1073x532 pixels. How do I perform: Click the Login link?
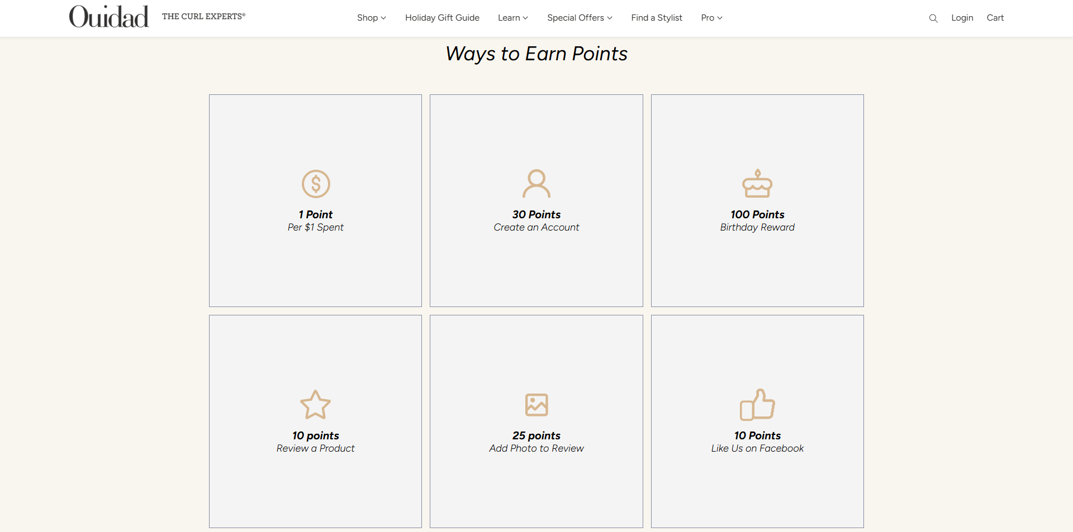pos(962,18)
